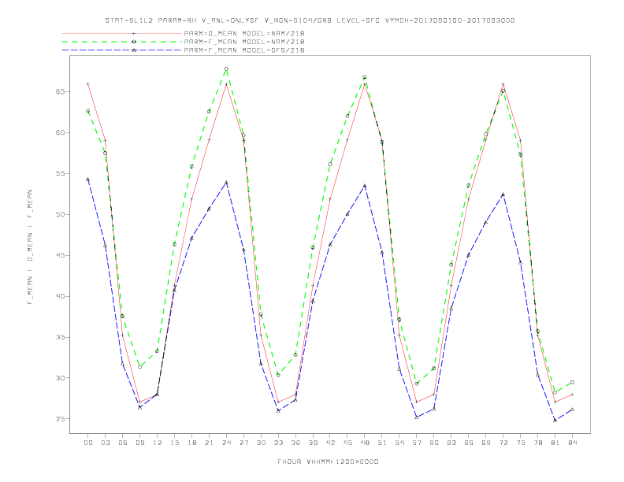
Task: Click the blue dashed legend line sample
Action: pos(122,50)
